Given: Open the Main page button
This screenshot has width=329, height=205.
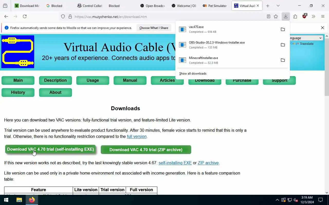Looking at the screenshot, I should (18, 80).
